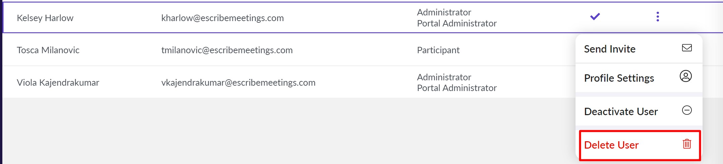The image size is (723, 164).
Task: Open Profile Settings from the context menu
Action: (619, 78)
